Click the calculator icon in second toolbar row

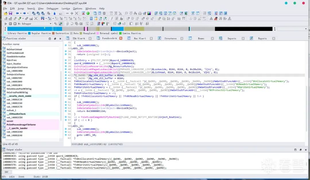(x=91, y=19)
